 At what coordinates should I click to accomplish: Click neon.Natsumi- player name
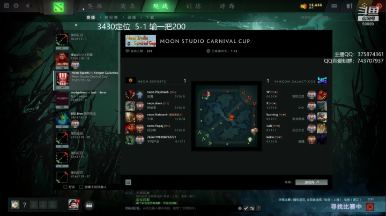158,114
